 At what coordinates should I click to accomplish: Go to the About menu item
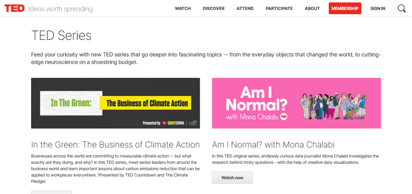(312, 8)
